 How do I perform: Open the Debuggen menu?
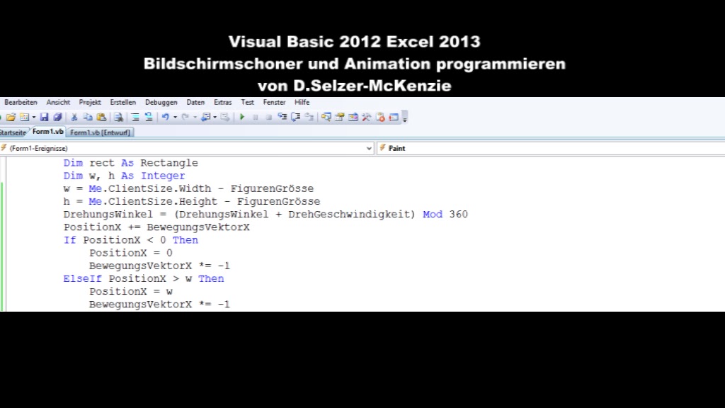(x=161, y=102)
